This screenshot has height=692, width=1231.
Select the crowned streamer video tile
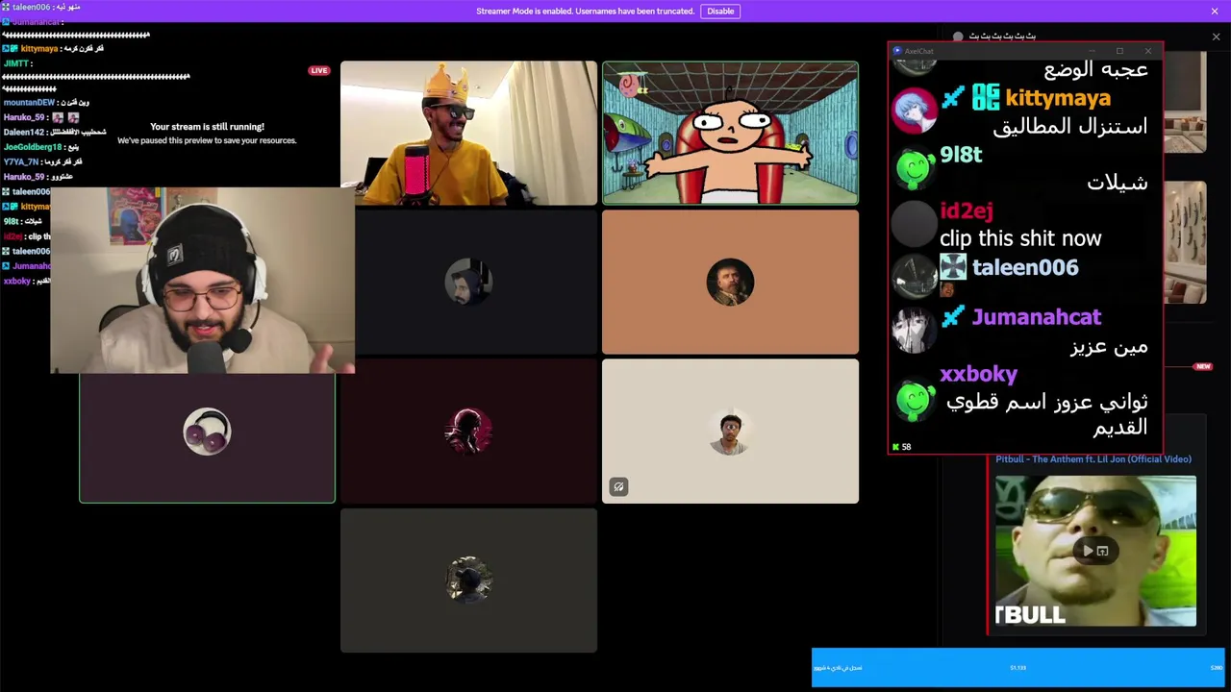pyautogui.click(x=468, y=134)
